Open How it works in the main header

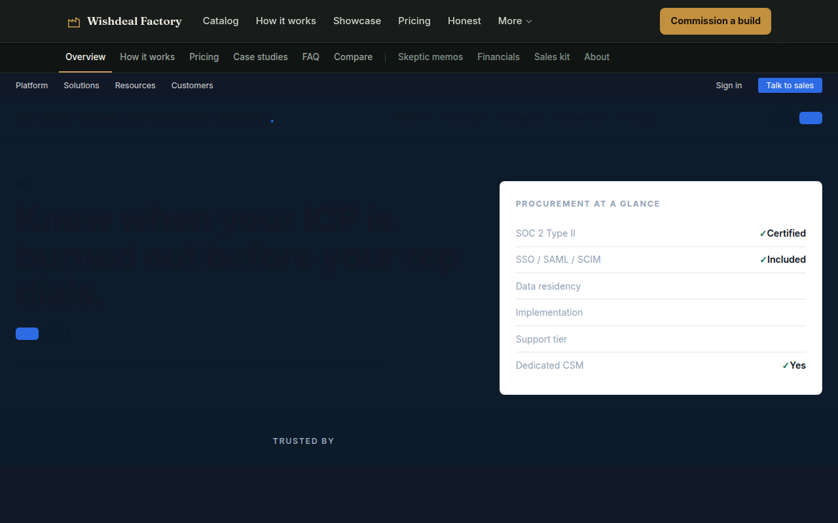click(x=286, y=21)
